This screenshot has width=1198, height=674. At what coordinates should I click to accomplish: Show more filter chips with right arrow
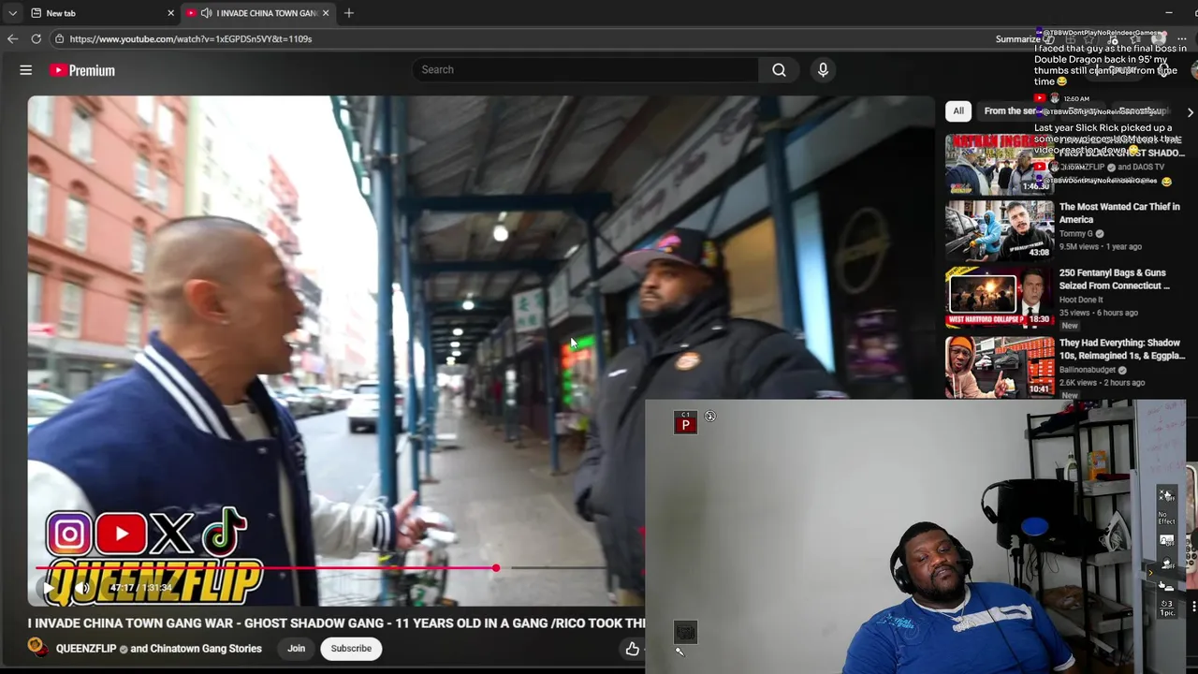[1190, 111]
